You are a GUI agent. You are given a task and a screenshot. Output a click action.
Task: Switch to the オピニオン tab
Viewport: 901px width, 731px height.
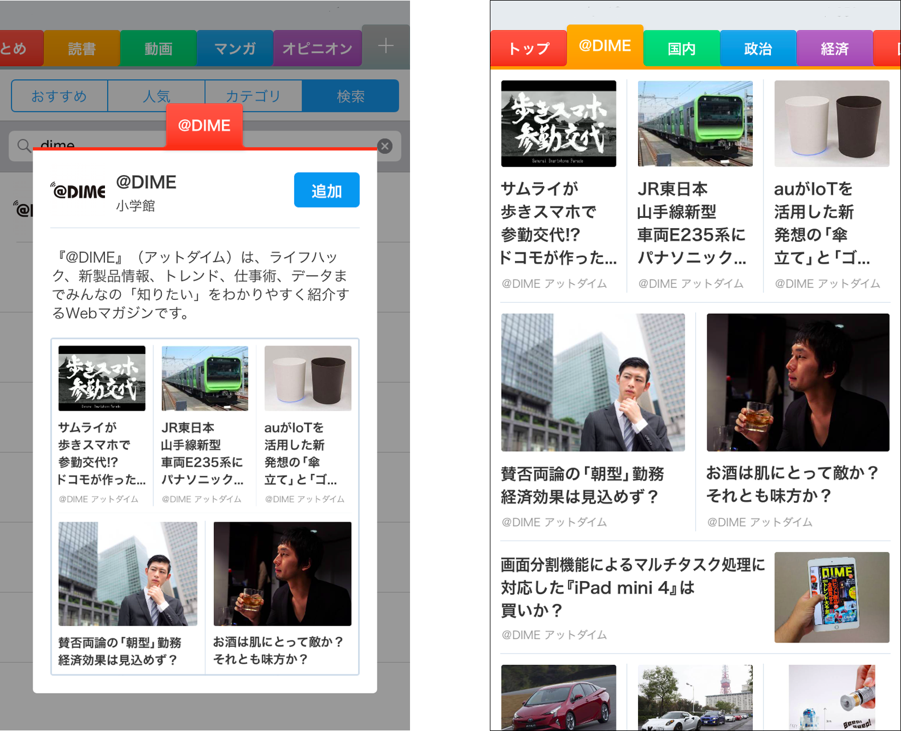click(x=318, y=48)
